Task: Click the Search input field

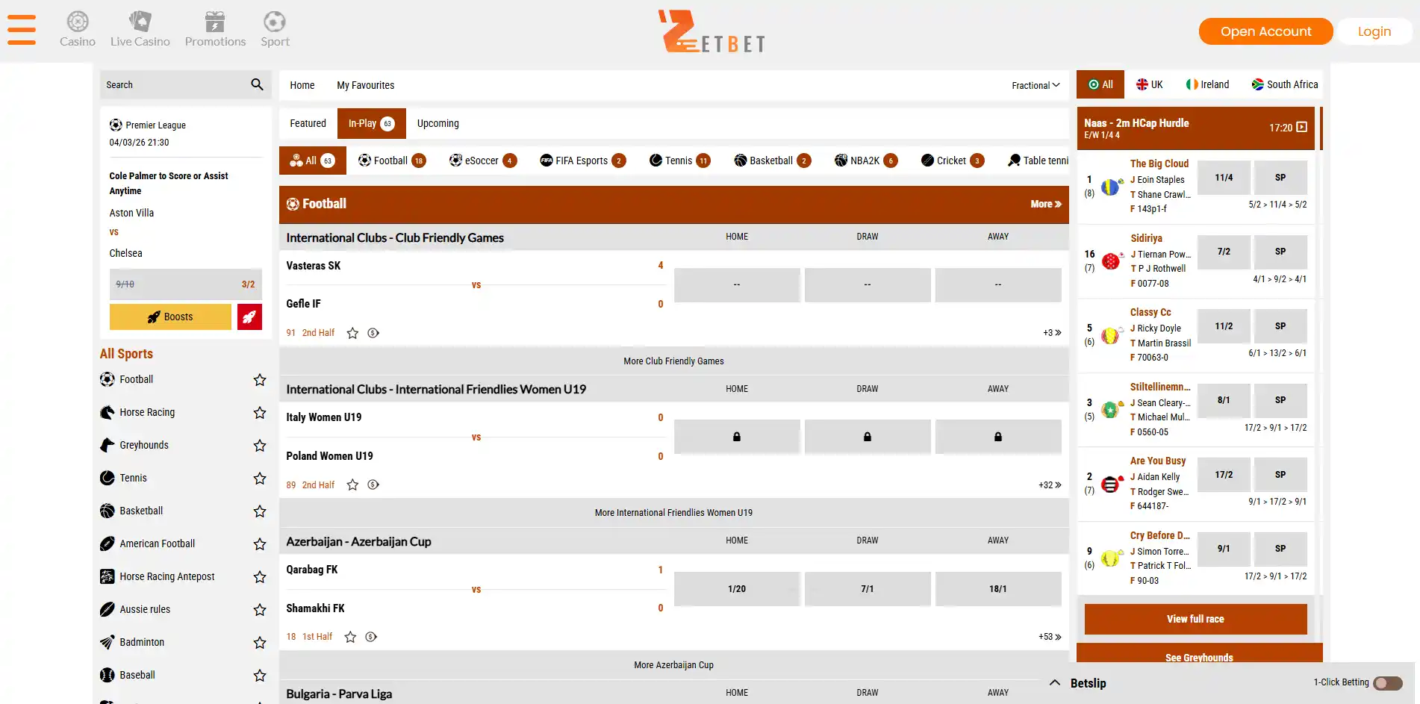Action: (175, 84)
